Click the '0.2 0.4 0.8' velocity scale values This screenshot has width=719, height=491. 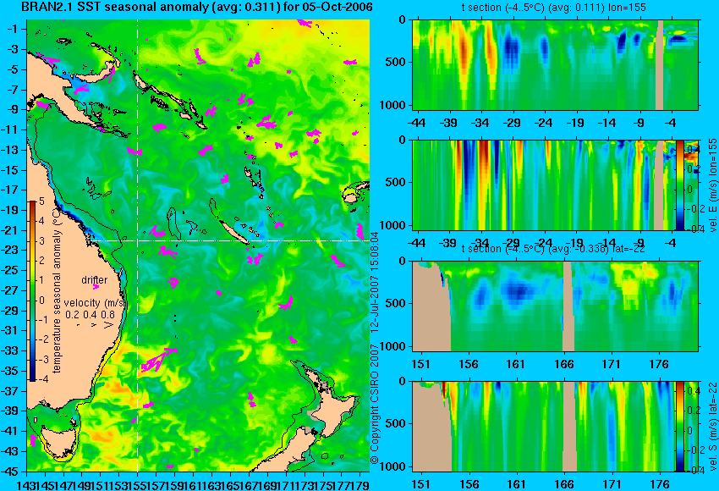point(90,314)
